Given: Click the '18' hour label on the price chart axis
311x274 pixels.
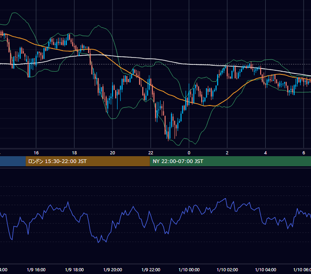Looking at the screenshot, I should tap(75, 153).
